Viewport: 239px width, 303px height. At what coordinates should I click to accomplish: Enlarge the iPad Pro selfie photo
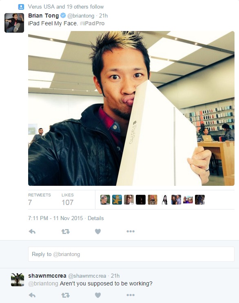pyautogui.click(x=131, y=108)
